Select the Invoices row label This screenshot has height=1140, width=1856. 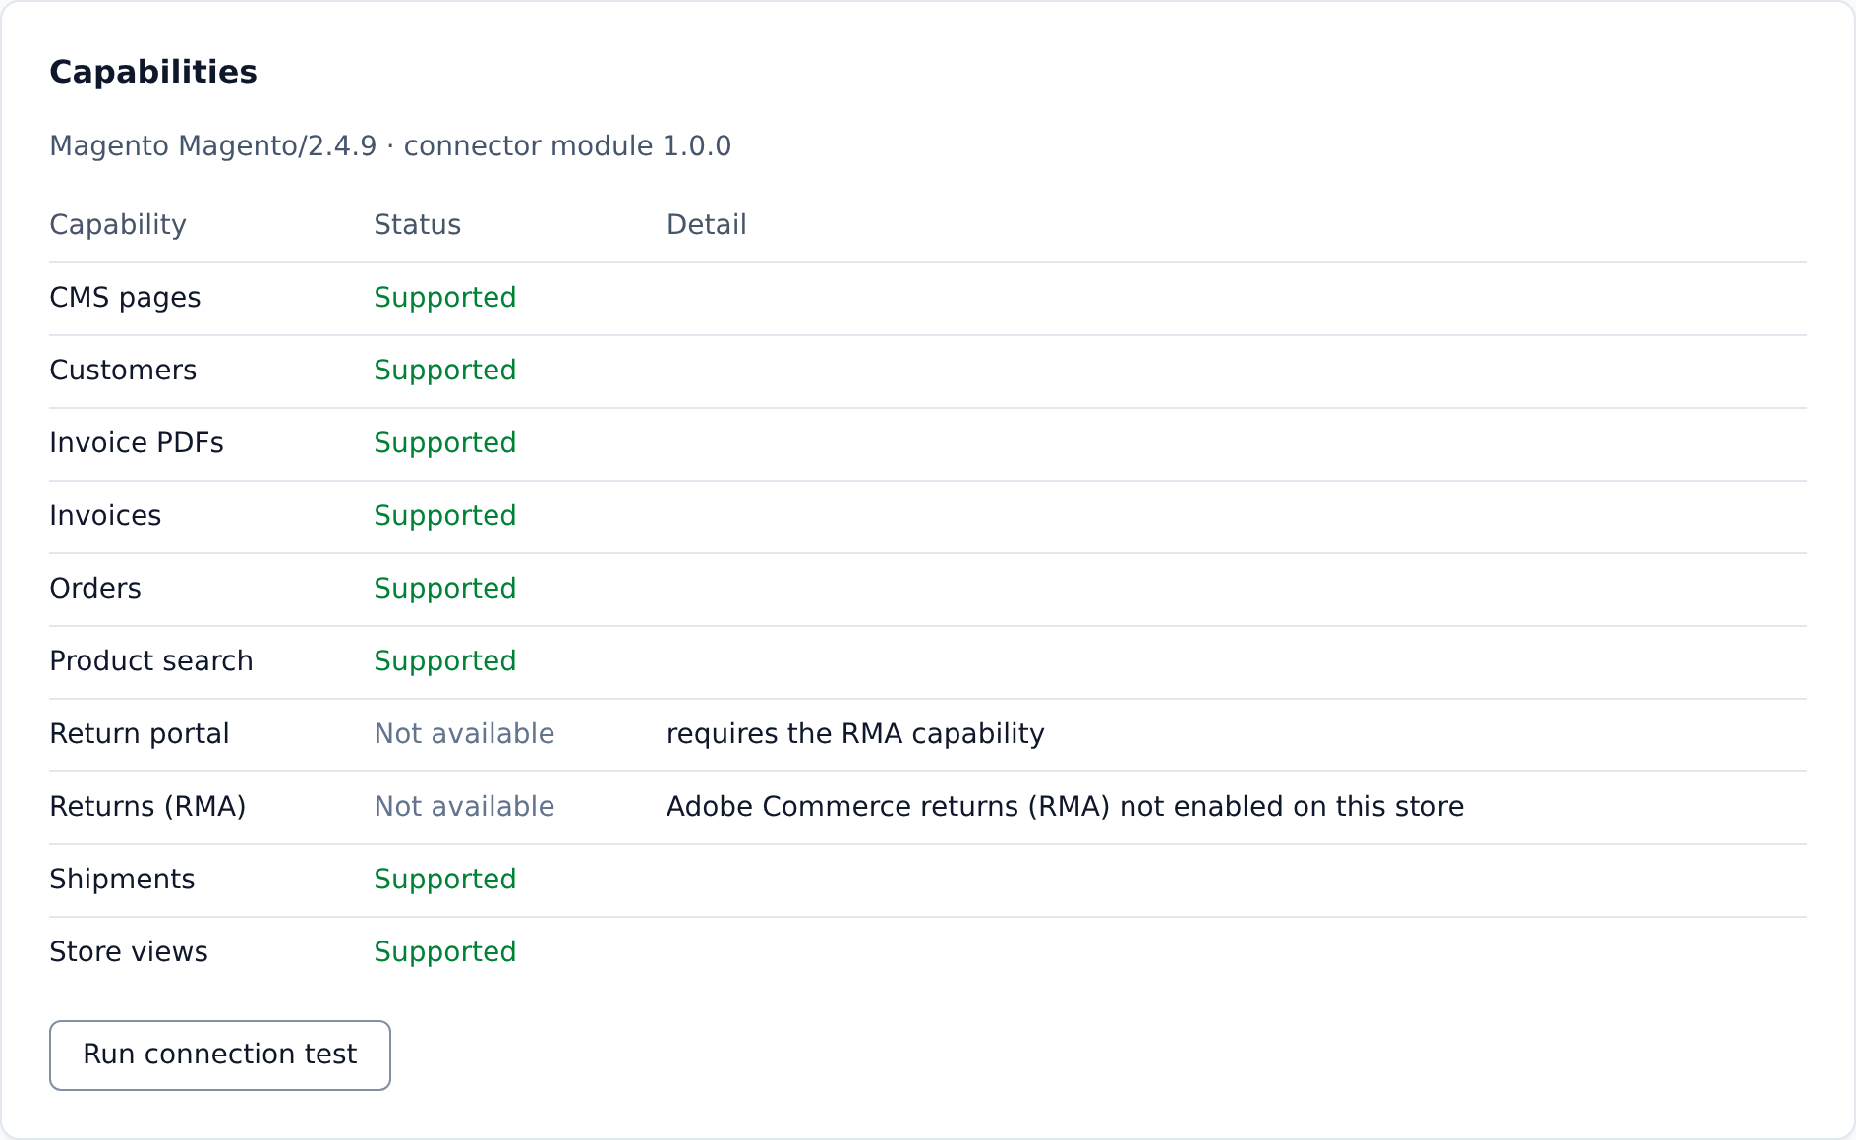106,516
